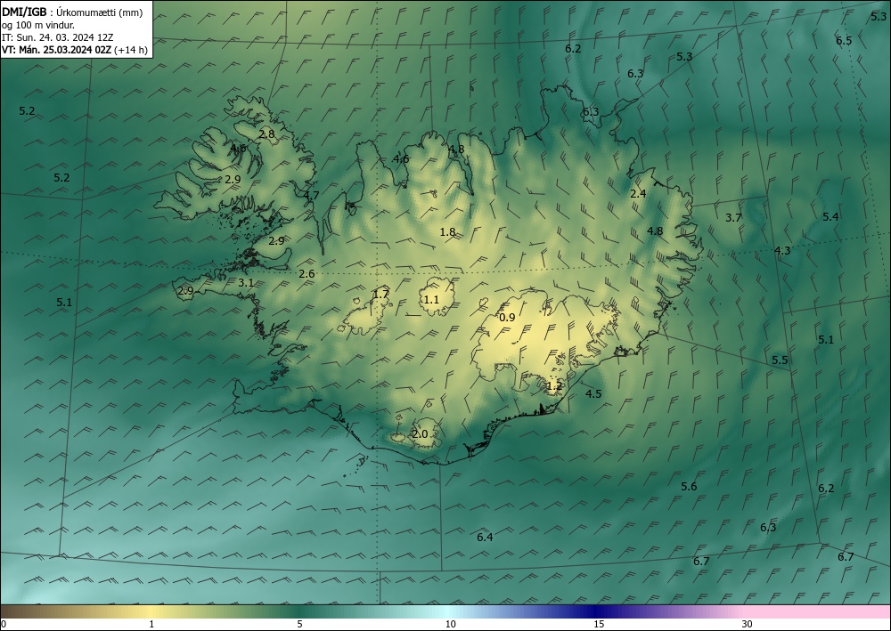Click the 4.7 value near Húnaflói bay

[311, 195]
